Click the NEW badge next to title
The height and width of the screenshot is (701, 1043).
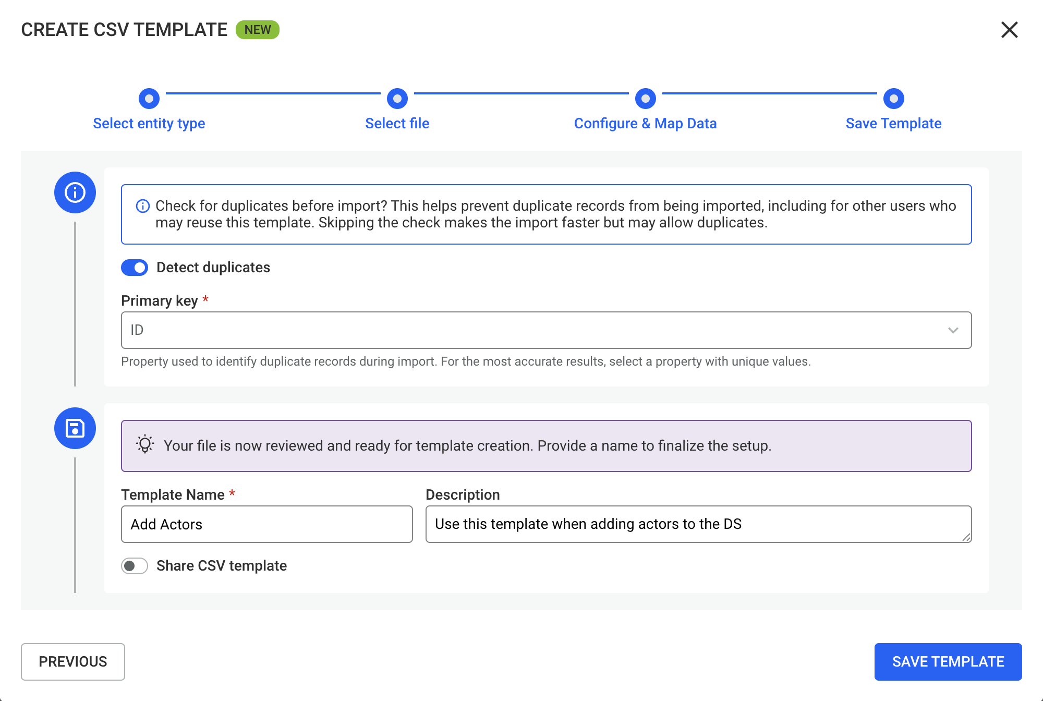[x=258, y=30]
